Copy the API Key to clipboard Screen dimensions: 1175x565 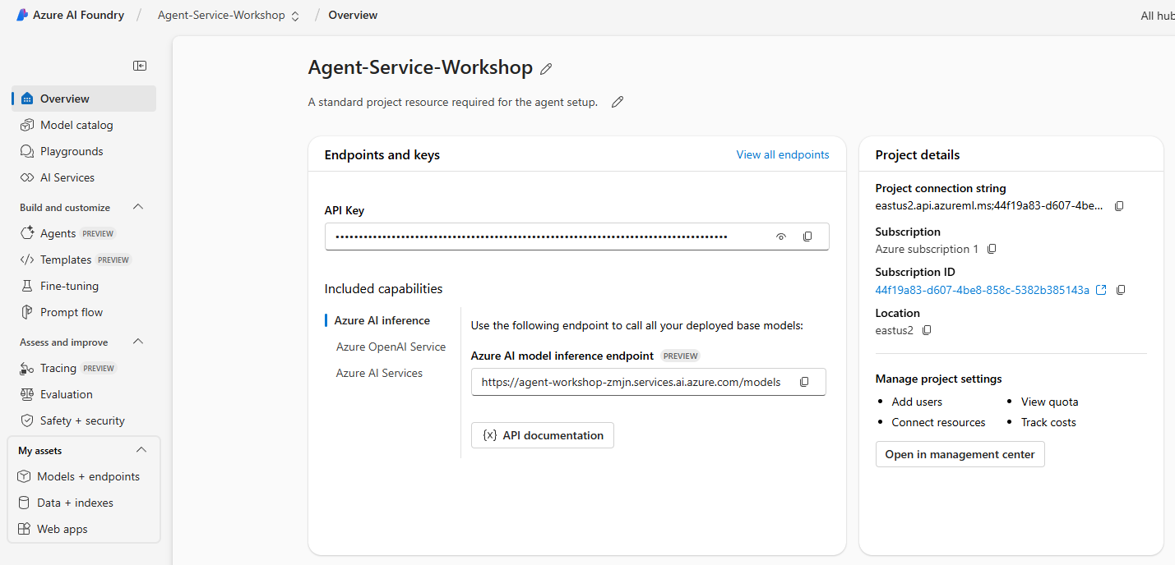click(x=807, y=237)
